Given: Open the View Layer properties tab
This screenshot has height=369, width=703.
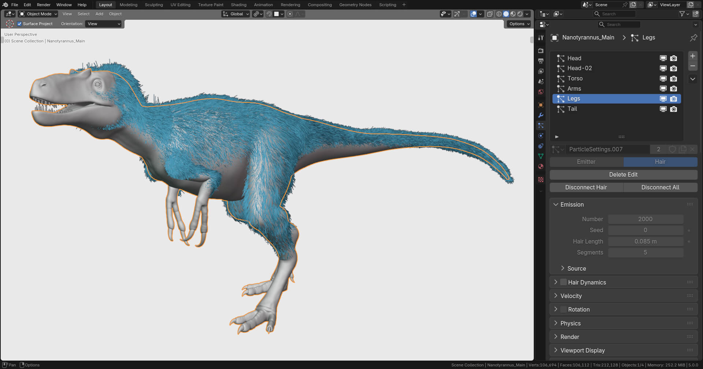Looking at the screenshot, I should [541, 71].
